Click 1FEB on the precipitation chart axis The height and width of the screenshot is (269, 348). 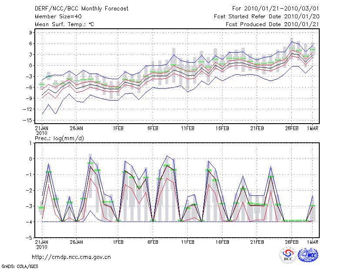[x=118, y=242]
